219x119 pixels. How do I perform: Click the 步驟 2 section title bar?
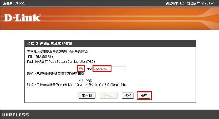(110, 44)
